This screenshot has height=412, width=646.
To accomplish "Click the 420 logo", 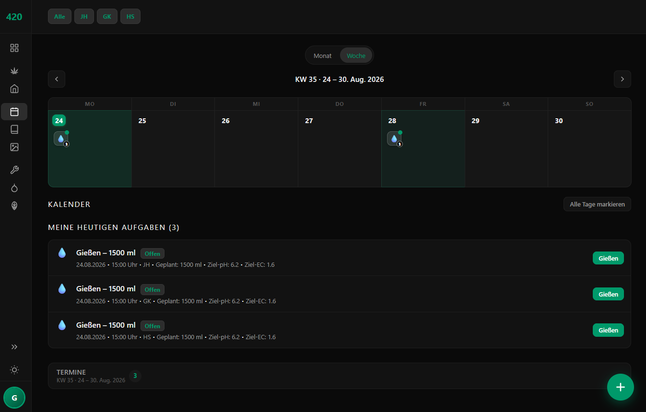I will pyautogui.click(x=14, y=17).
